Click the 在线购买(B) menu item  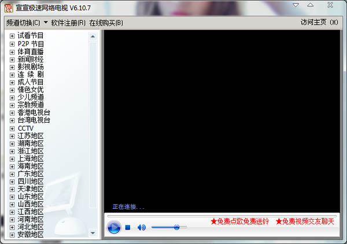click(106, 23)
